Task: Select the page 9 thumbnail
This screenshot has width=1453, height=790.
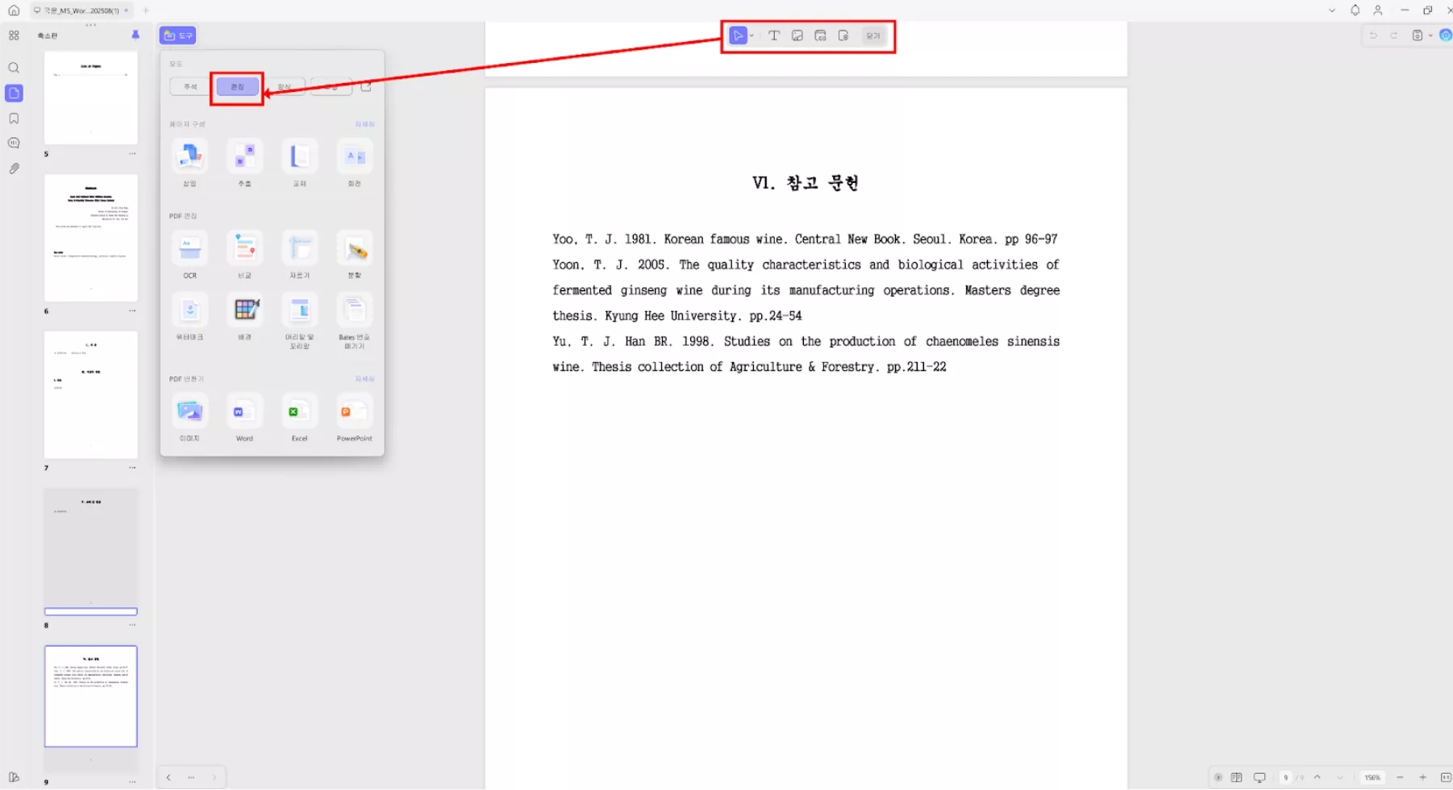Action: (91, 696)
